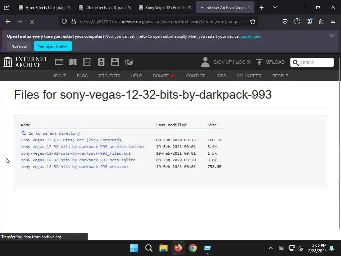Open the ABOUT menu item
This screenshot has height=256, width=341.
click(x=59, y=76)
